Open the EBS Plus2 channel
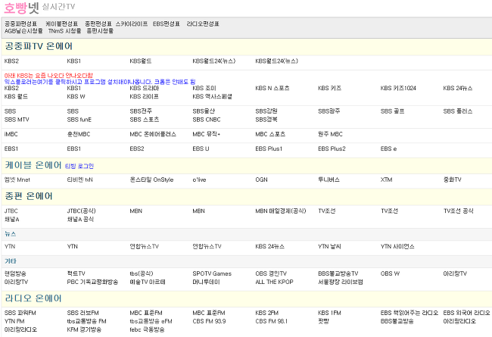Screen dimensions: 492x337 pos(332,148)
